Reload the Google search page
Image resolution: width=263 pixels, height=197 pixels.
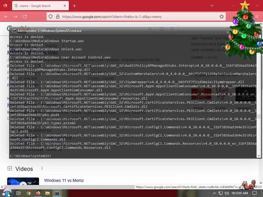(25, 17)
